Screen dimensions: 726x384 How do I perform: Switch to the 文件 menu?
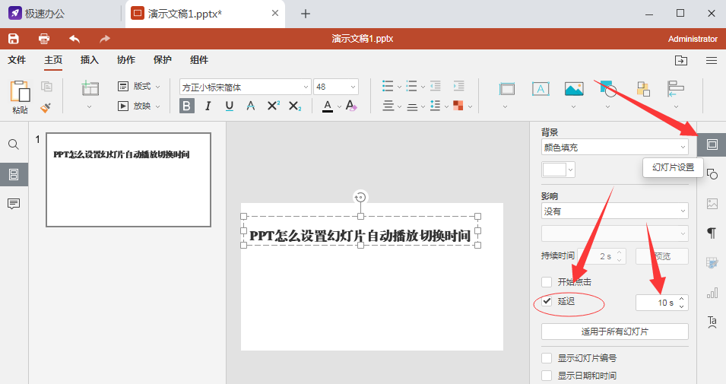click(x=17, y=60)
